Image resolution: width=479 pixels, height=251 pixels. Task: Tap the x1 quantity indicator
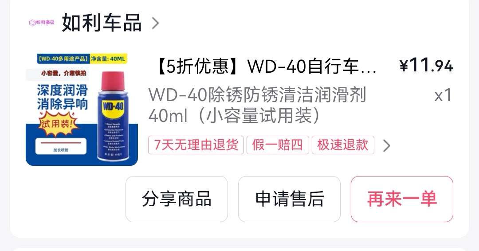443,95
